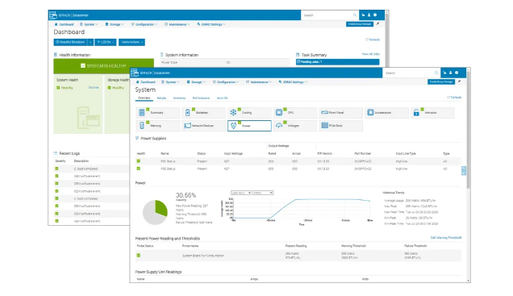Expand Storage menu in System window

196,82
